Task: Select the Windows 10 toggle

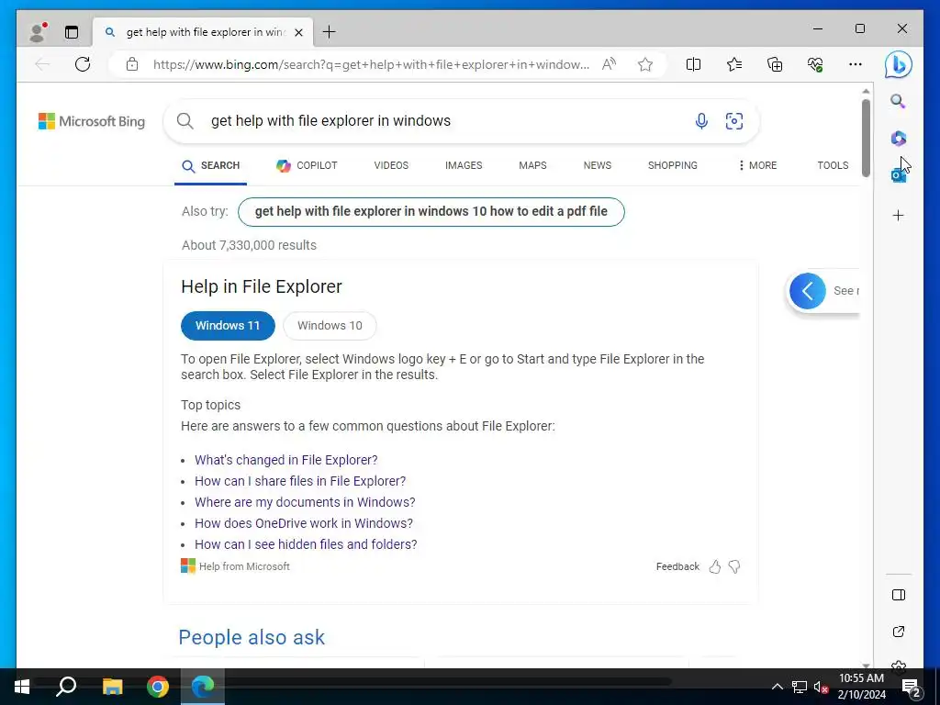Action: (330, 326)
